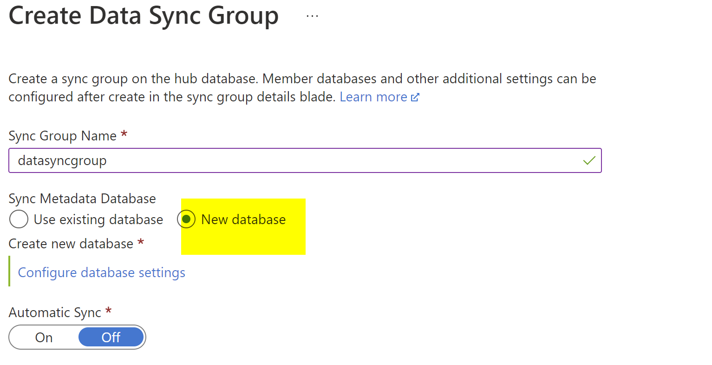The width and height of the screenshot is (712, 365).
Task: Click the Automatic Sync label
Action: pos(55,312)
